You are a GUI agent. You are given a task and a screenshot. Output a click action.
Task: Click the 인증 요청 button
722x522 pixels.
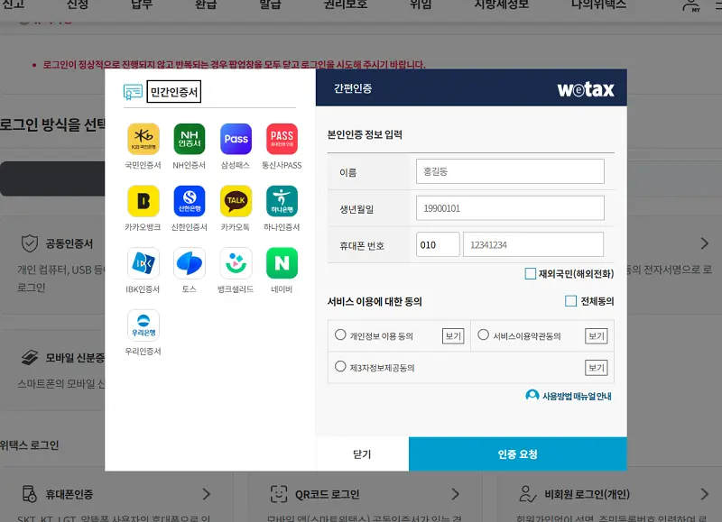click(517, 454)
